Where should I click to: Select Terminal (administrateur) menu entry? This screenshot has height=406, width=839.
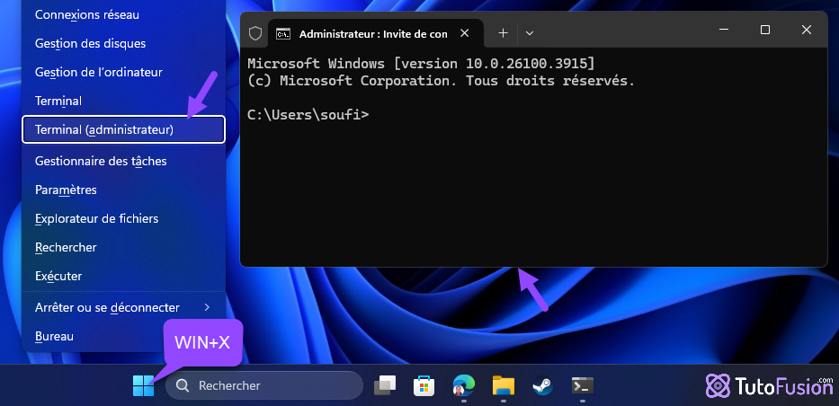[123, 130]
